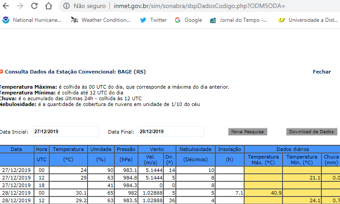Open the Jornal do Tempo bookmark icon

pos(213,20)
